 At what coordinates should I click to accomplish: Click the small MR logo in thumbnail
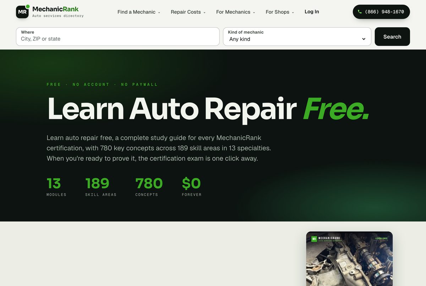314,239
